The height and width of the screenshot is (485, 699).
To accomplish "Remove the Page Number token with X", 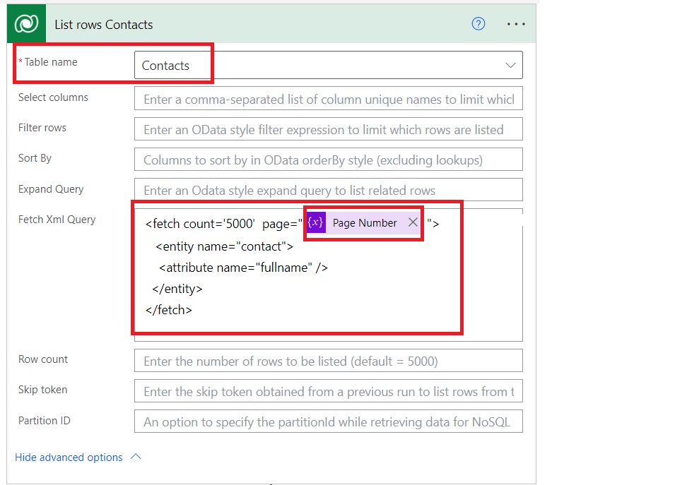I will click(x=413, y=222).
